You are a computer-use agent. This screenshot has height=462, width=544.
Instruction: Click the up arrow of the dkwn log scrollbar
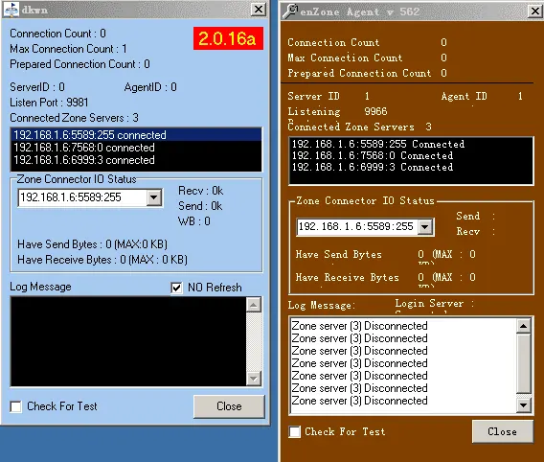[254, 305]
